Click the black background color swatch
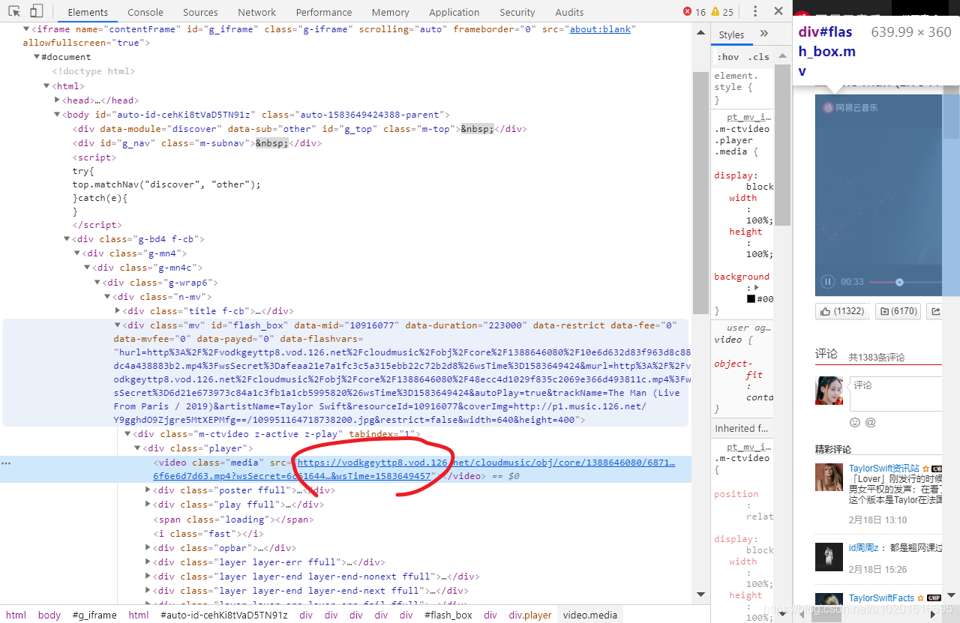Viewport: 960px width, 623px height. tap(751, 298)
